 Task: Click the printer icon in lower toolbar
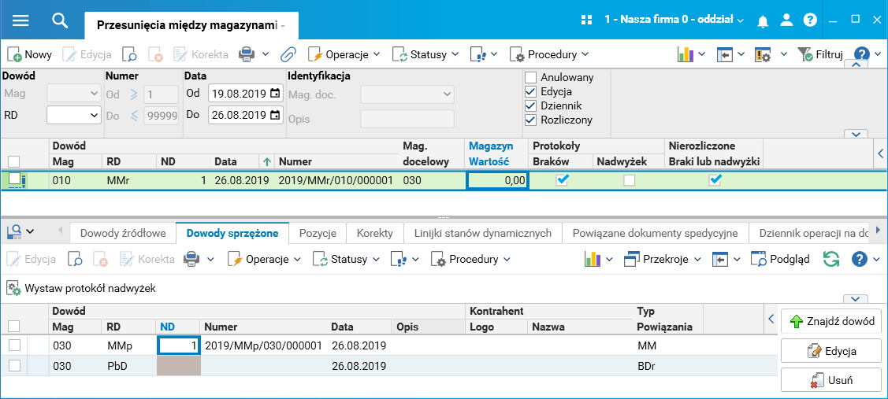(191, 259)
